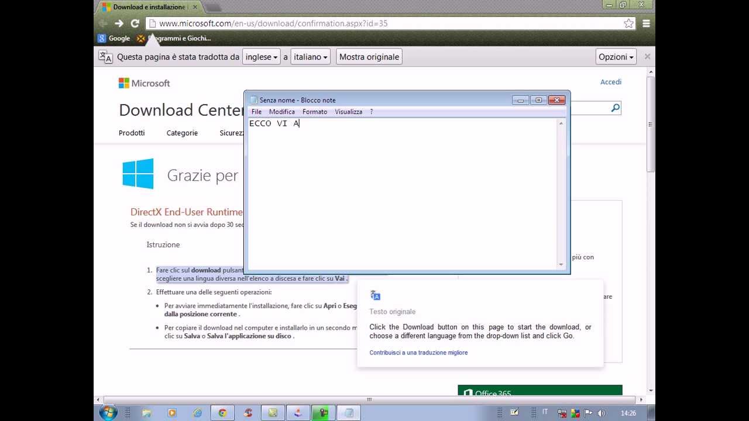Screen dimensions: 749x421
Task: Click the Notepad scrollbar up arrow
Action: [561, 123]
